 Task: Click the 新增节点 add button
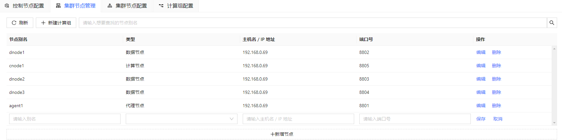(281, 134)
